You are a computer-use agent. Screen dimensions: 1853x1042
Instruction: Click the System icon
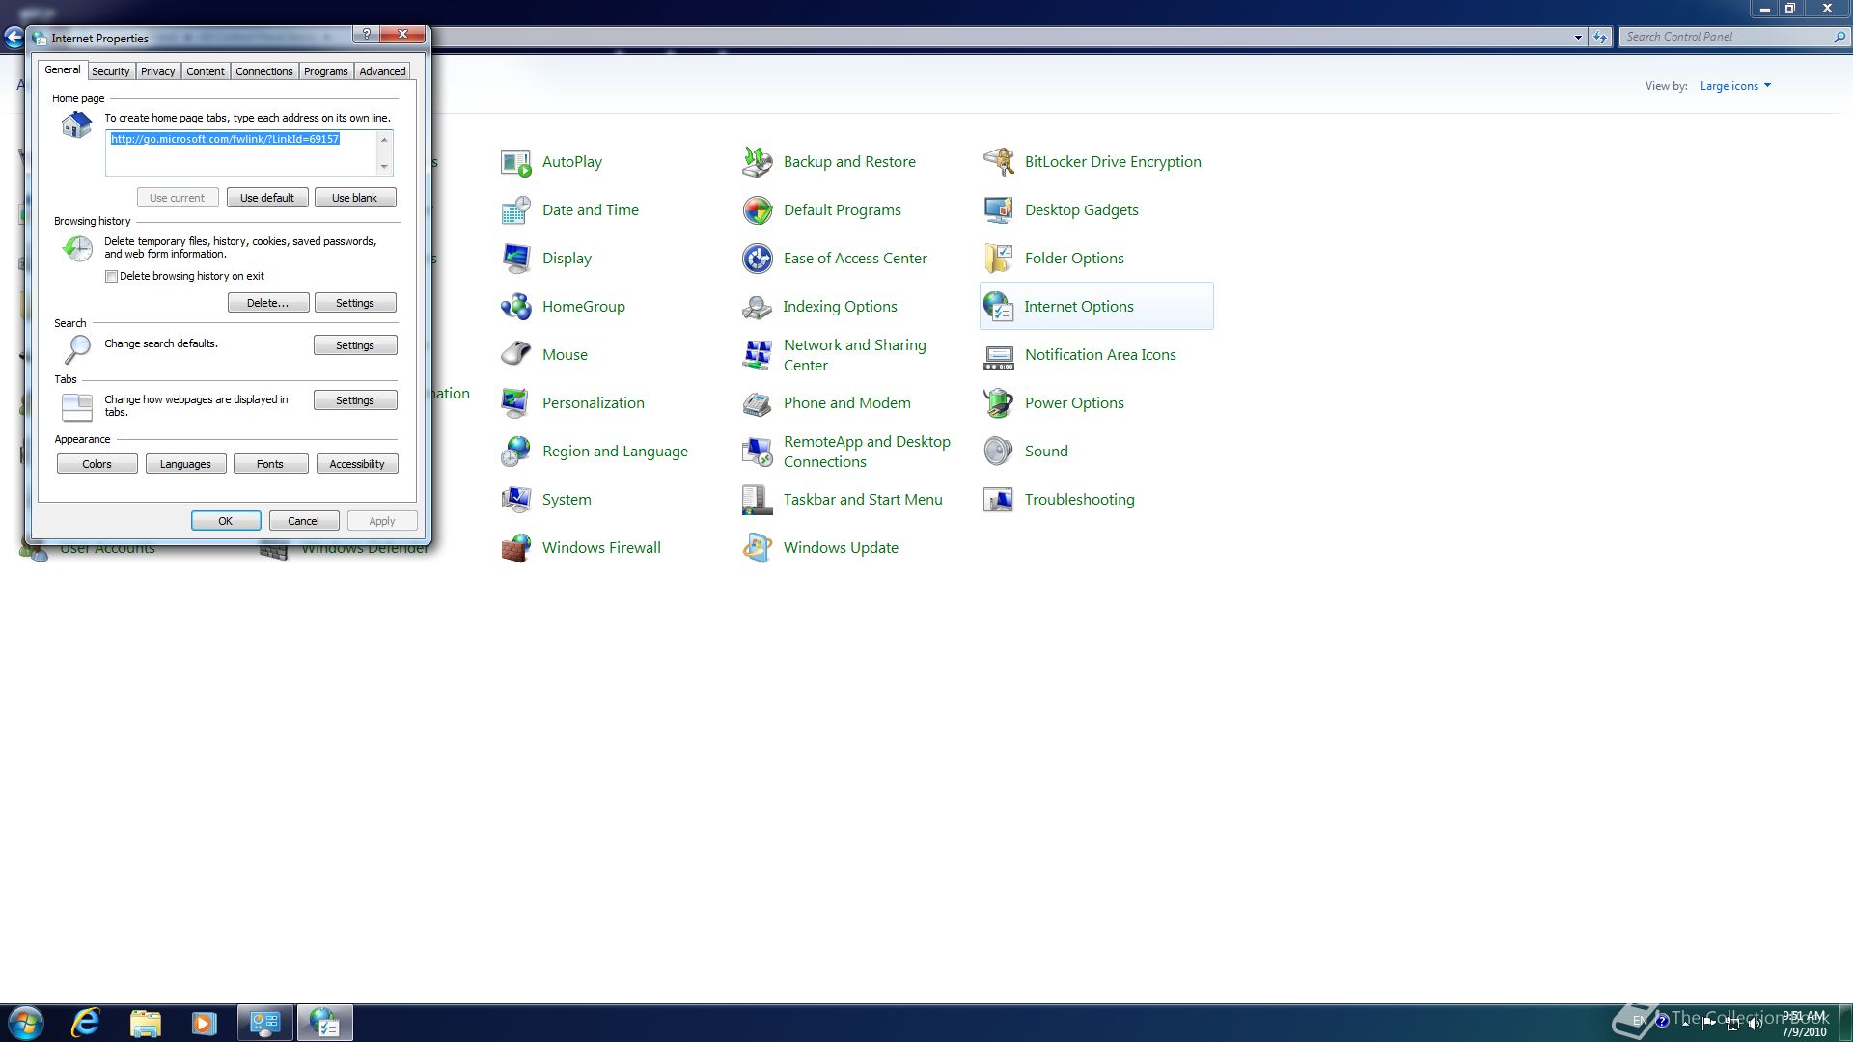coord(516,500)
